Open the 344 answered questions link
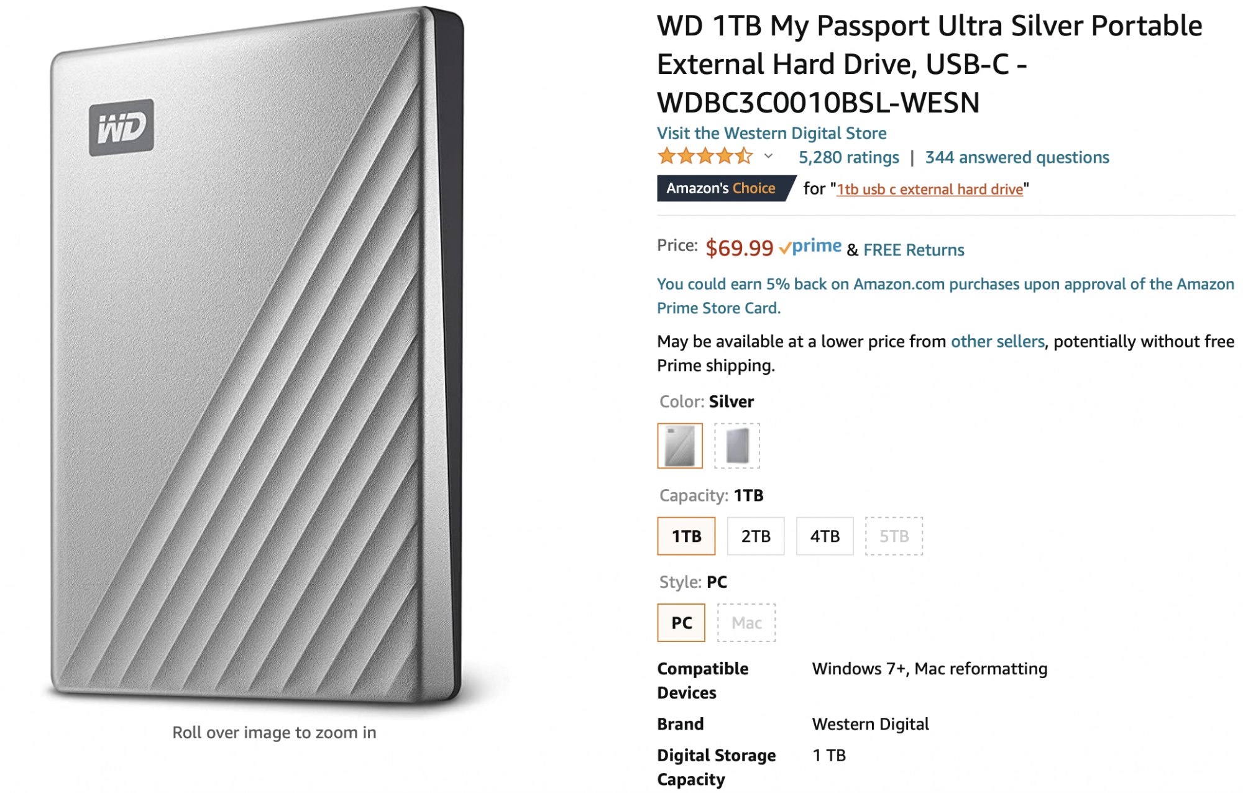The image size is (1243, 793). (x=1017, y=157)
